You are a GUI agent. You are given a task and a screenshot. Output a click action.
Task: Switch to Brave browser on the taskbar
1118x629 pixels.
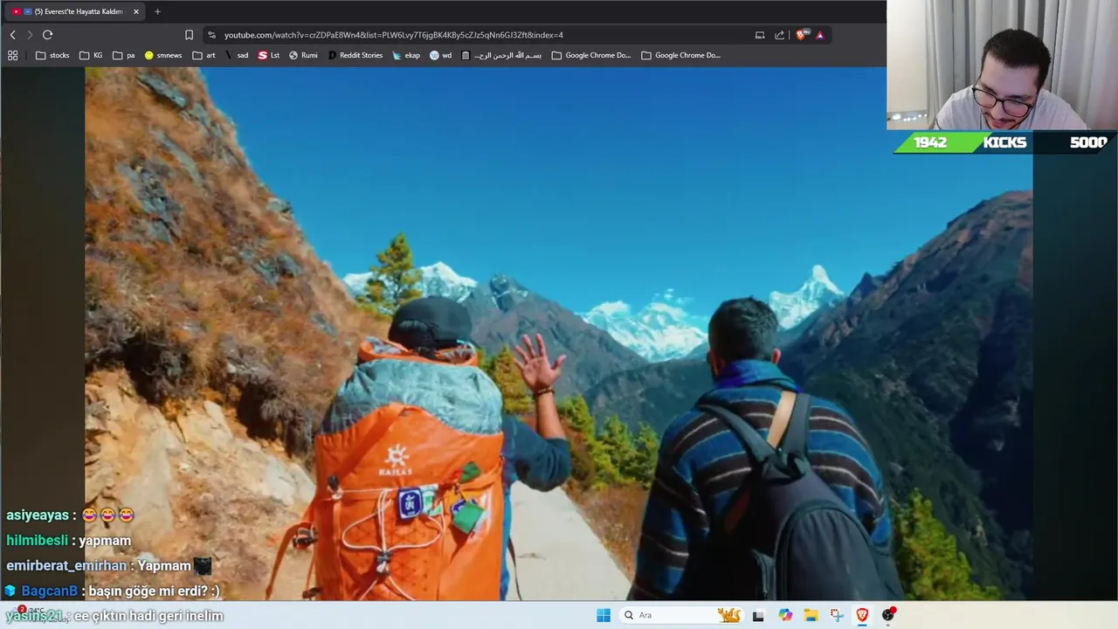862,615
